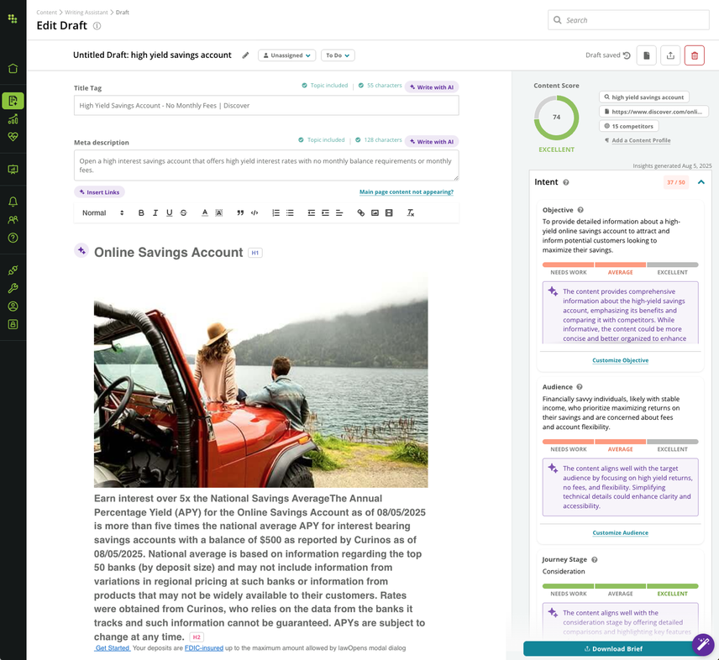Click the Search box at top
Image resolution: width=719 pixels, height=660 pixels.
pyautogui.click(x=628, y=20)
